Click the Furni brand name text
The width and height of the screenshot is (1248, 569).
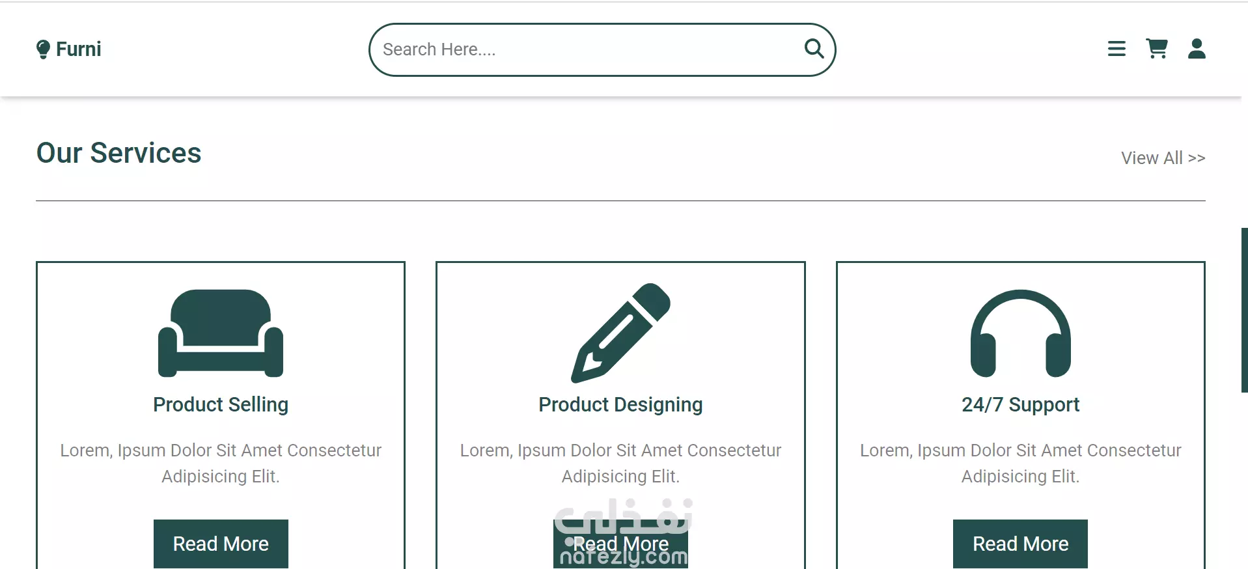[78, 49]
